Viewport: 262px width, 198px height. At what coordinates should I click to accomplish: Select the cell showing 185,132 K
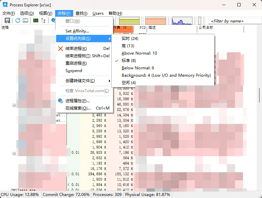(x=124, y=174)
